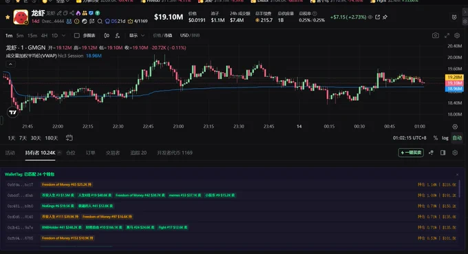The image size is (468, 254).
Task: Switch to the 追踪 20 tab
Action: [x=138, y=153]
